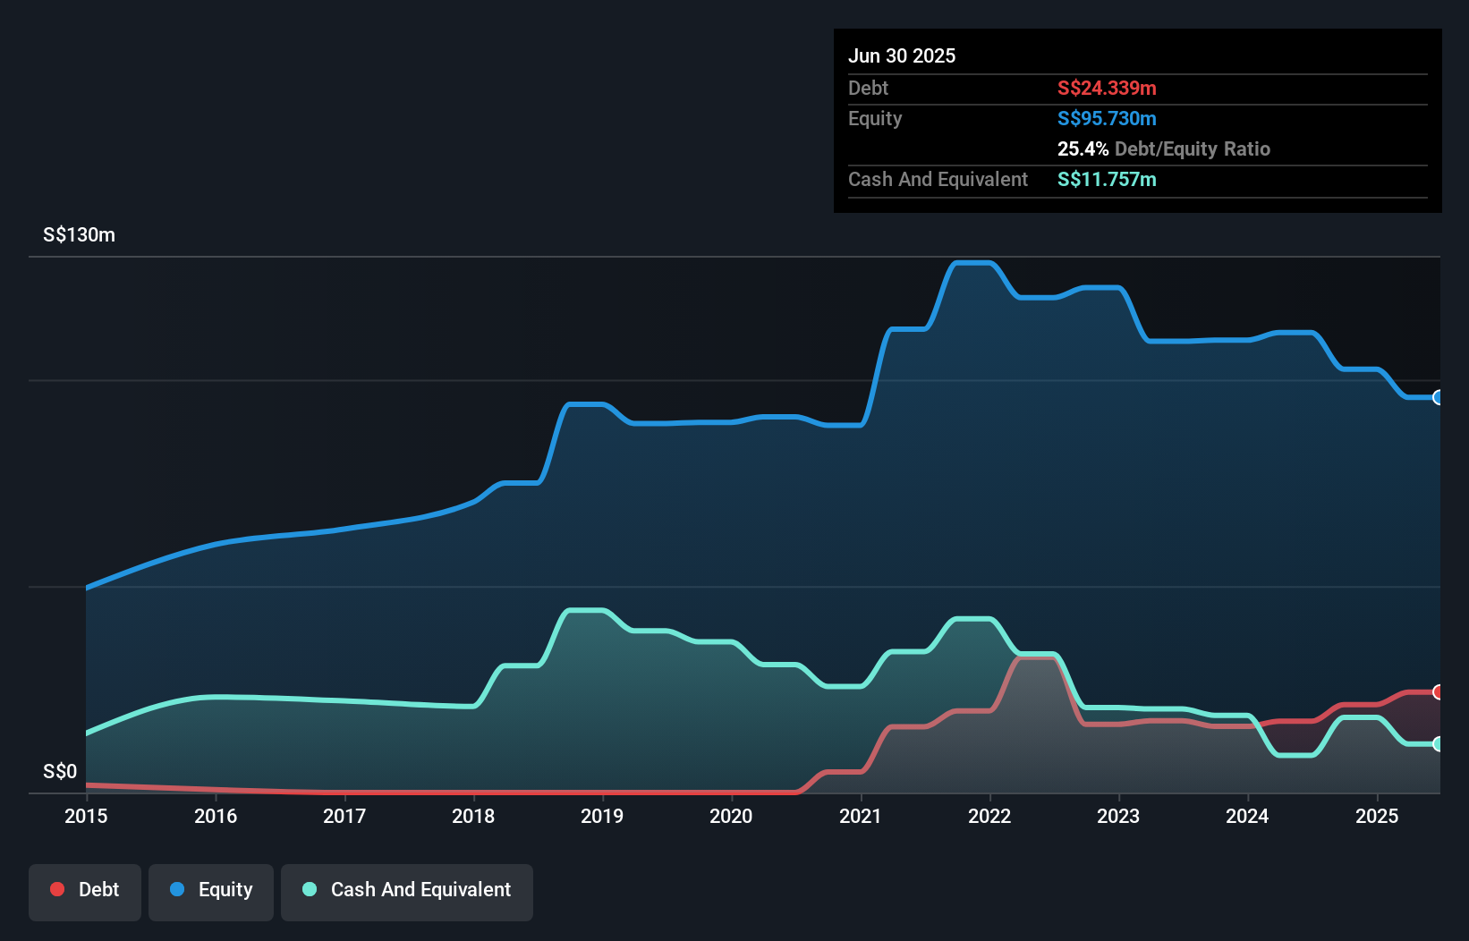Toggle the red Debt series dot

pyautogui.click(x=55, y=889)
